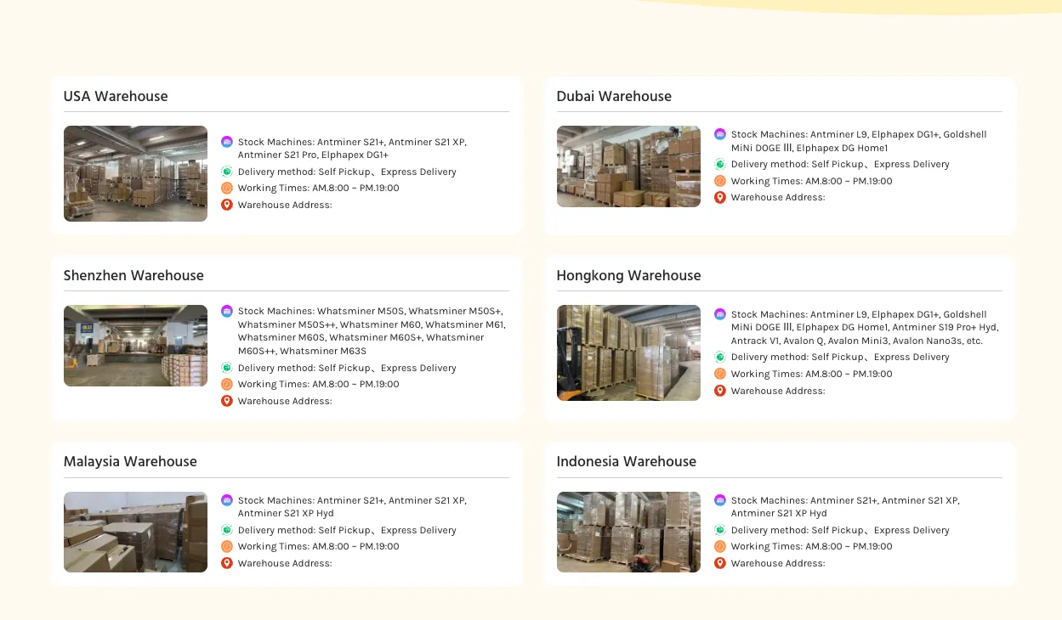This screenshot has height=620, width=1062.
Task: Open the Indonesia Warehouse photo thumbnail
Action: pyautogui.click(x=628, y=532)
